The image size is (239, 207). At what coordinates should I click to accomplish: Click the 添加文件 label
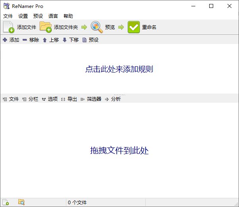tap(27, 27)
